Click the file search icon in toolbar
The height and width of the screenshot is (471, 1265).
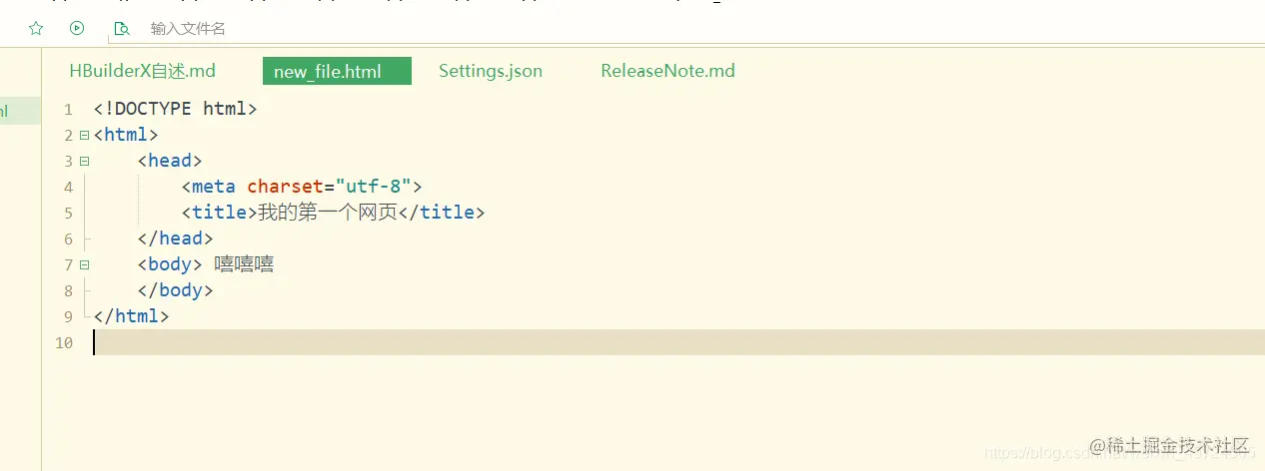coord(122,28)
